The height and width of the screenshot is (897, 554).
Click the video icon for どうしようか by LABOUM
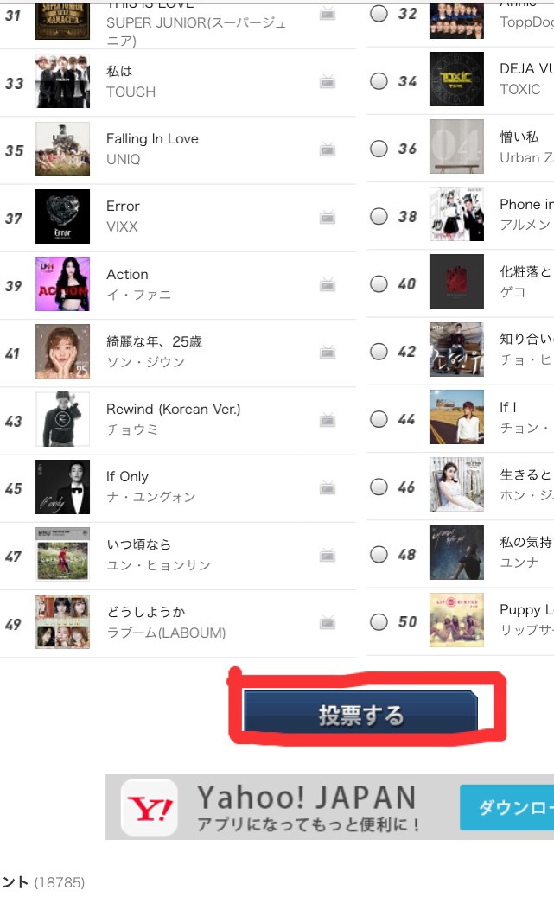point(328,623)
